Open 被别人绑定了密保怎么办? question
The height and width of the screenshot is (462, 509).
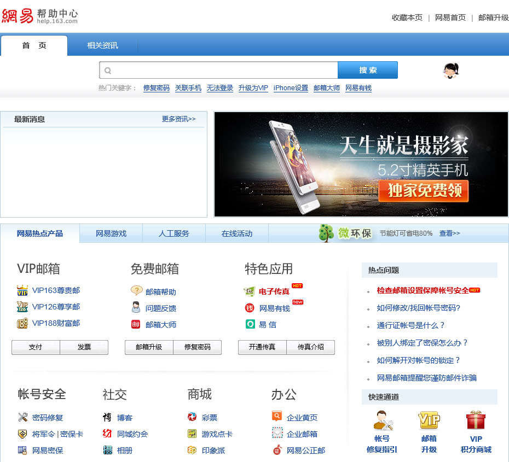click(x=422, y=343)
